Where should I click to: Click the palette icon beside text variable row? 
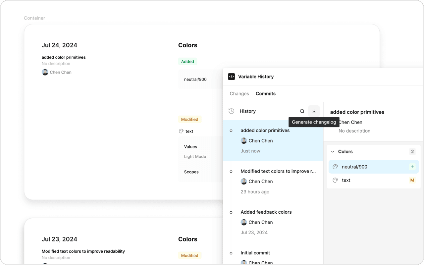click(x=335, y=181)
